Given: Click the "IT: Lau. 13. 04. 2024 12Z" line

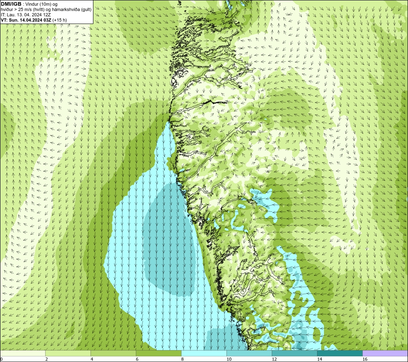Looking at the screenshot, I should [25, 15].
